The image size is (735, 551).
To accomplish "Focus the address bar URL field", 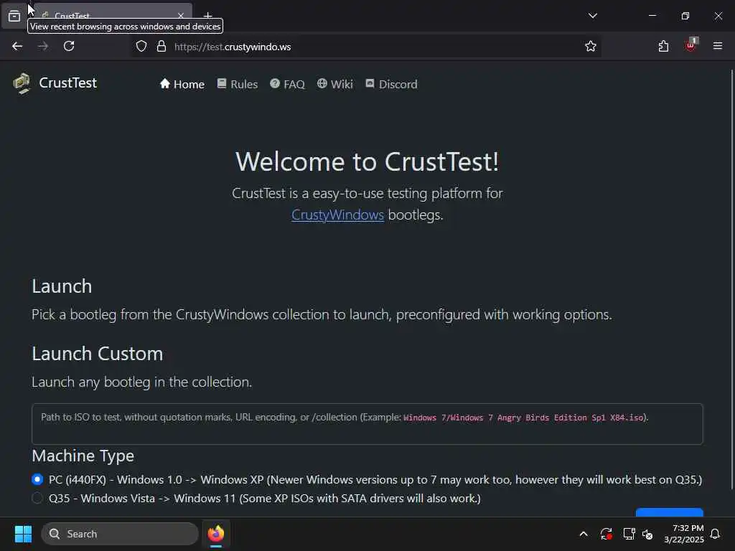I will (365, 47).
